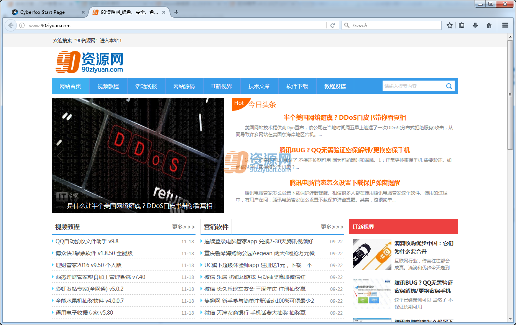The image size is (516, 325).
Task: Click the 营销软件 section heading
Action: tap(216, 227)
